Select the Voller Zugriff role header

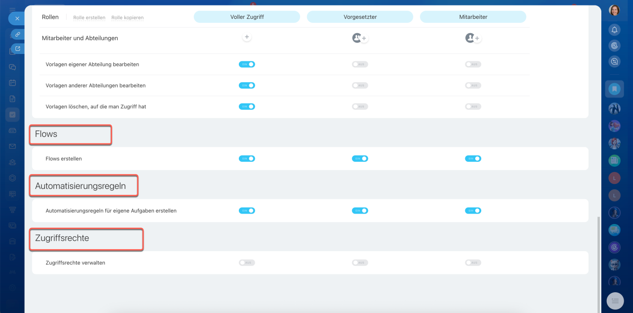click(x=247, y=17)
